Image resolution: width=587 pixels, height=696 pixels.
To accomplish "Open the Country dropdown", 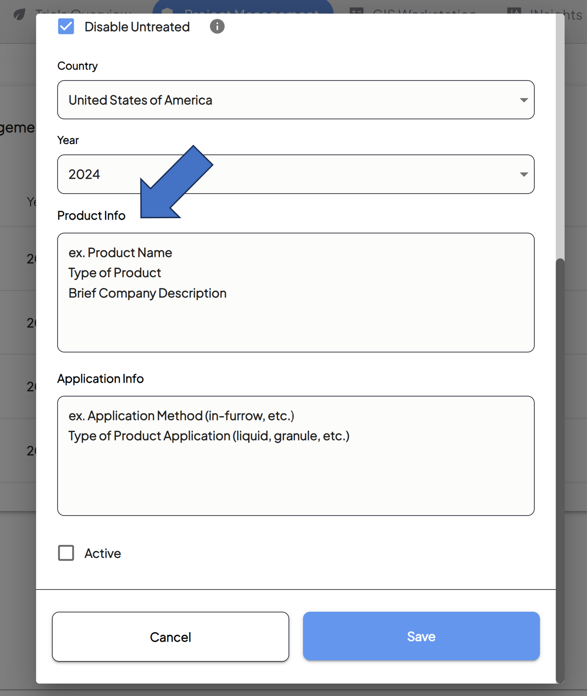I will (295, 100).
